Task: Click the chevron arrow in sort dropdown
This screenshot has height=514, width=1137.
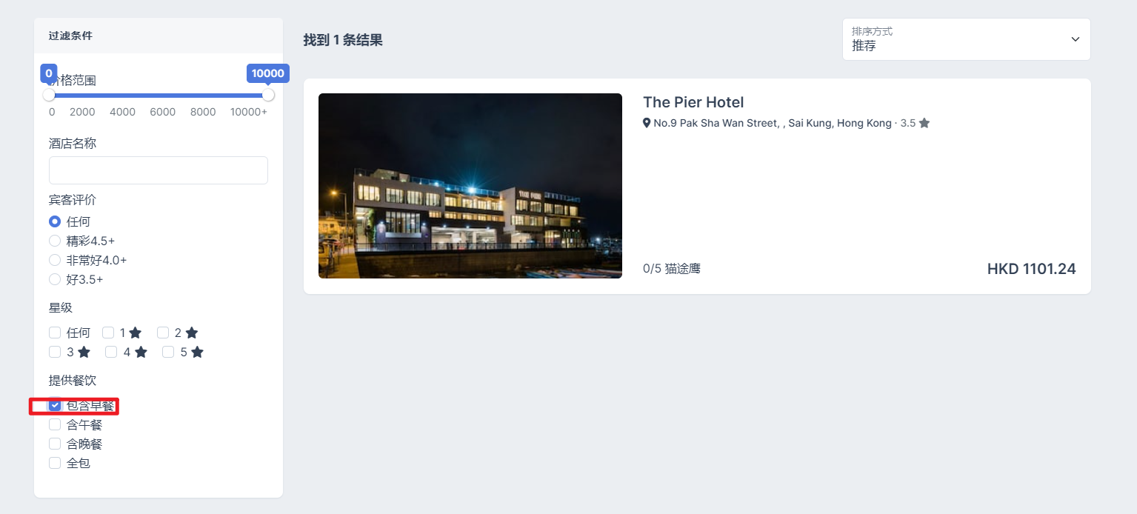Action: click(1075, 39)
